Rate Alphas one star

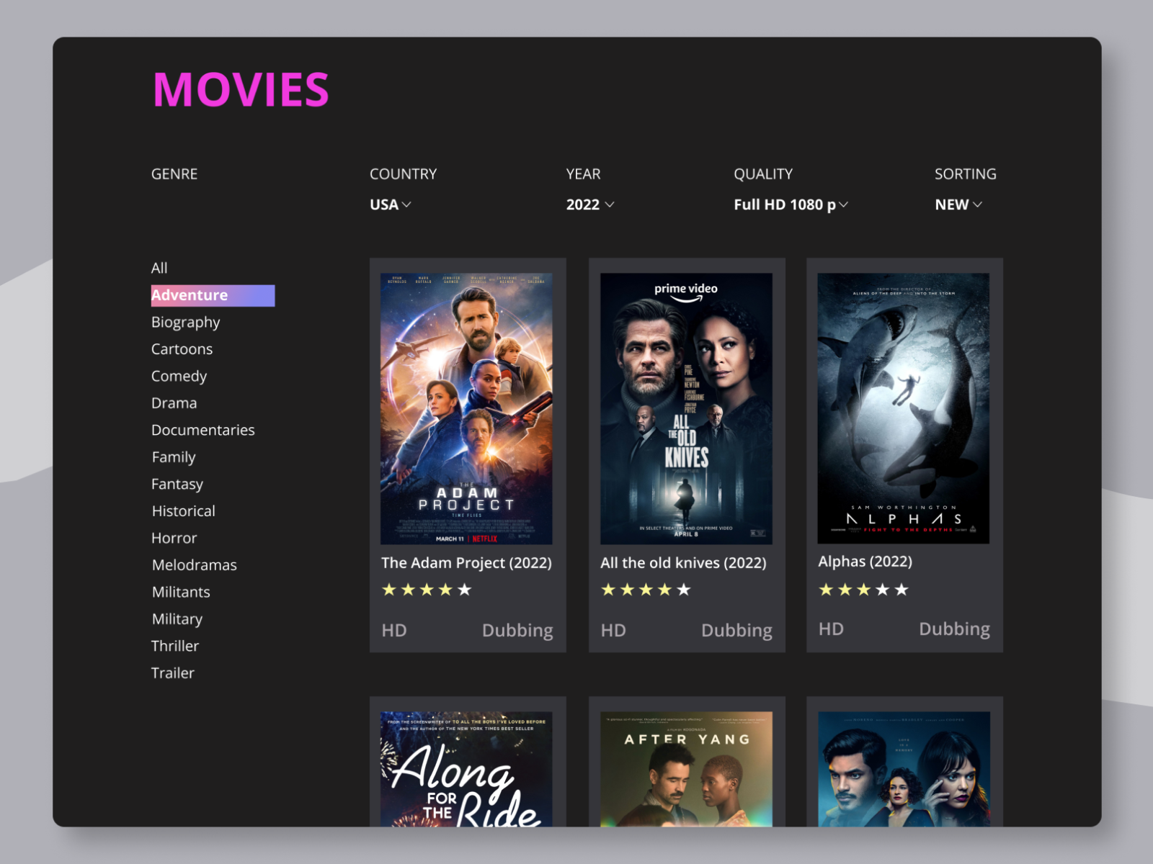(826, 590)
